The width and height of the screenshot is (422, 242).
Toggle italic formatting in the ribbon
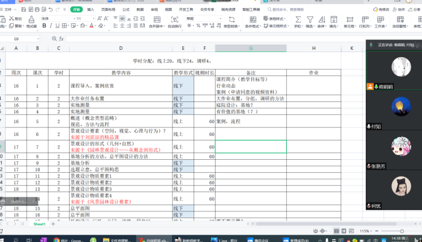pos(49,27)
